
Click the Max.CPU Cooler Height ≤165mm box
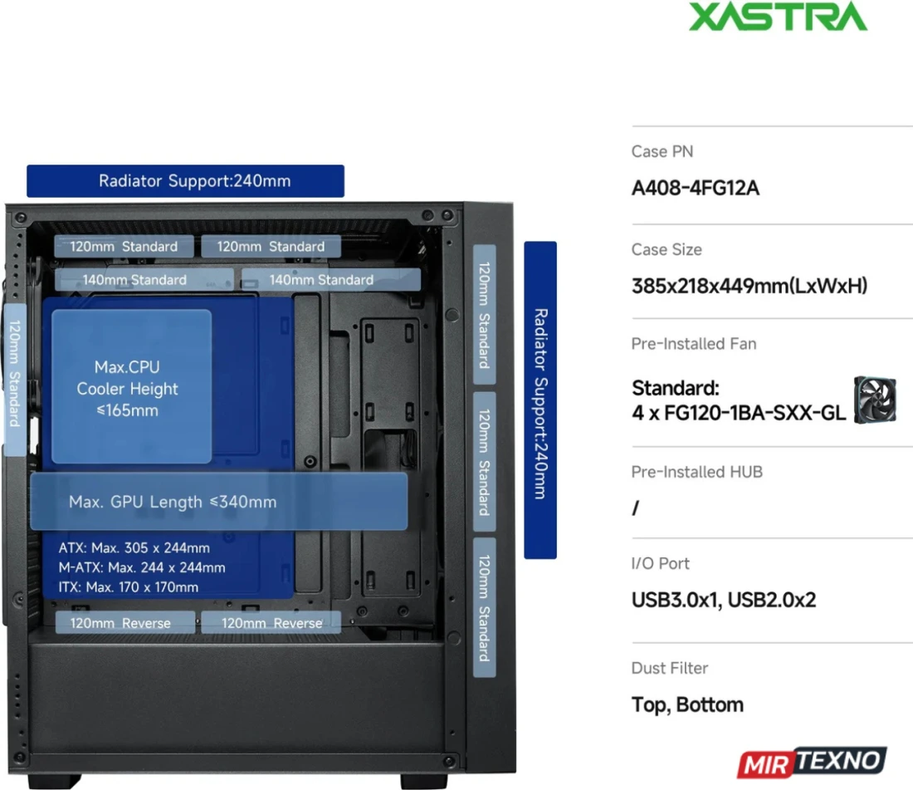click(x=131, y=387)
